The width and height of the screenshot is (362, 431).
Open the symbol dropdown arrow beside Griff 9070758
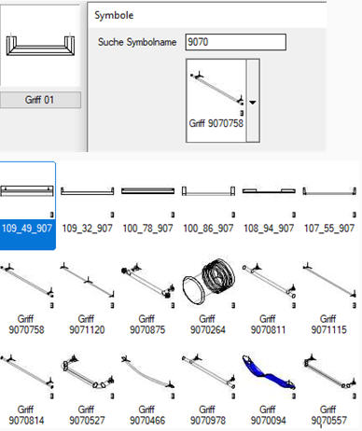pos(253,101)
